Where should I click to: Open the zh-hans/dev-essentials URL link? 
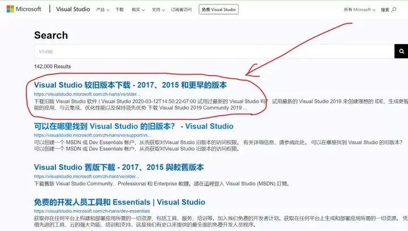coord(92,211)
